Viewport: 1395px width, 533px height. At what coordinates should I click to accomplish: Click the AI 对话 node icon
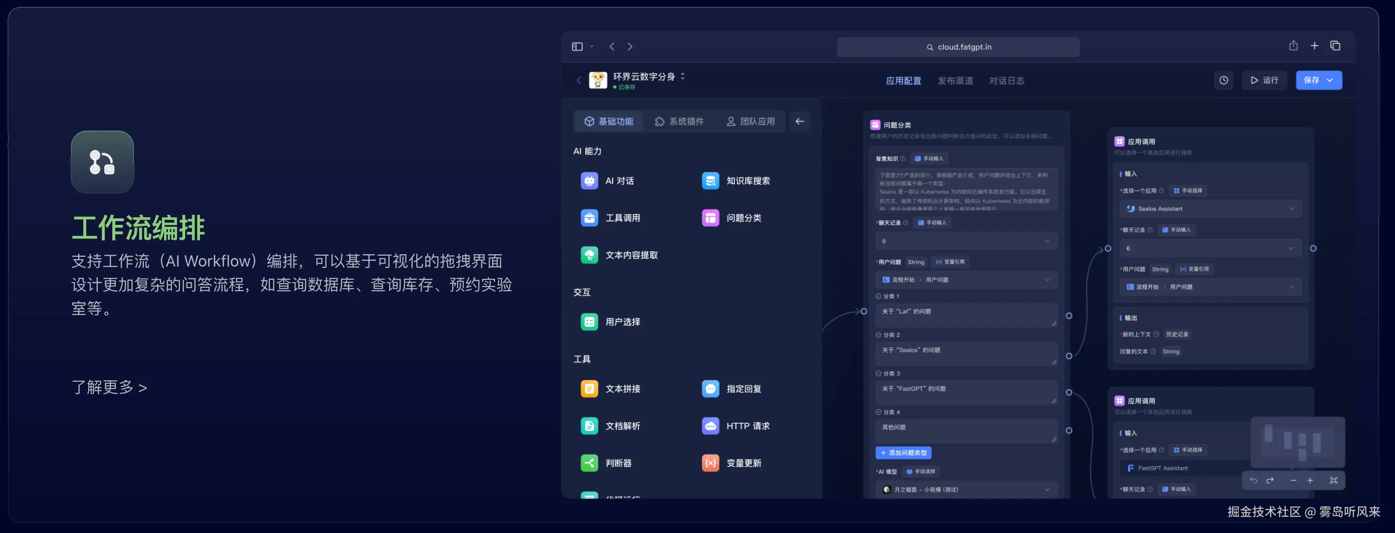point(589,180)
